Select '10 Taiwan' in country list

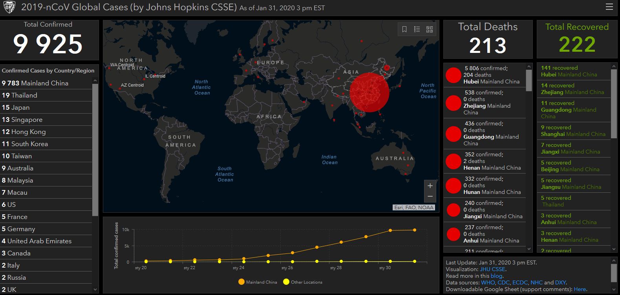tap(46, 156)
